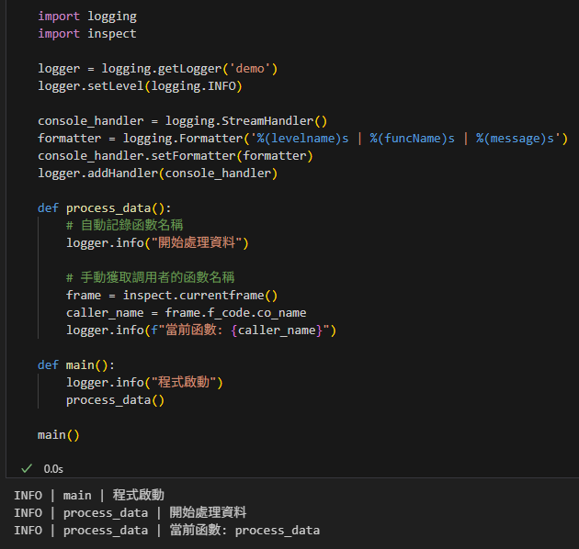Click the comment '# 自動記錄函數名稱'
This screenshot has height=549, width=579.
tap(125, 225)
